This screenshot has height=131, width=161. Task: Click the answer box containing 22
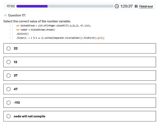coord(79,49)
